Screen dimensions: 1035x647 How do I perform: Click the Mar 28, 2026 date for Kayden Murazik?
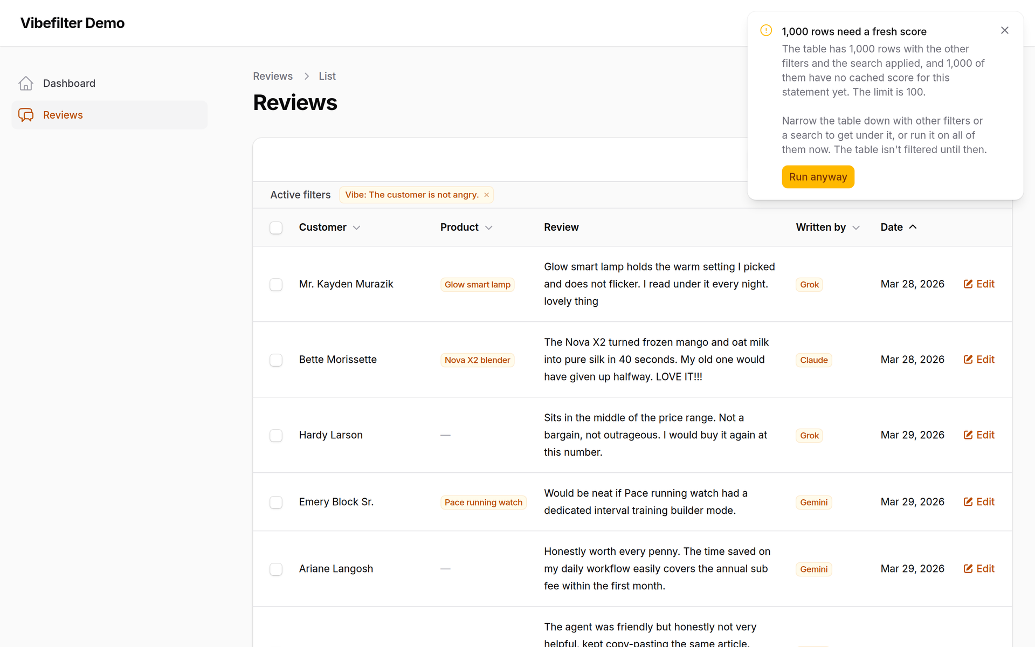click(913, 284)
